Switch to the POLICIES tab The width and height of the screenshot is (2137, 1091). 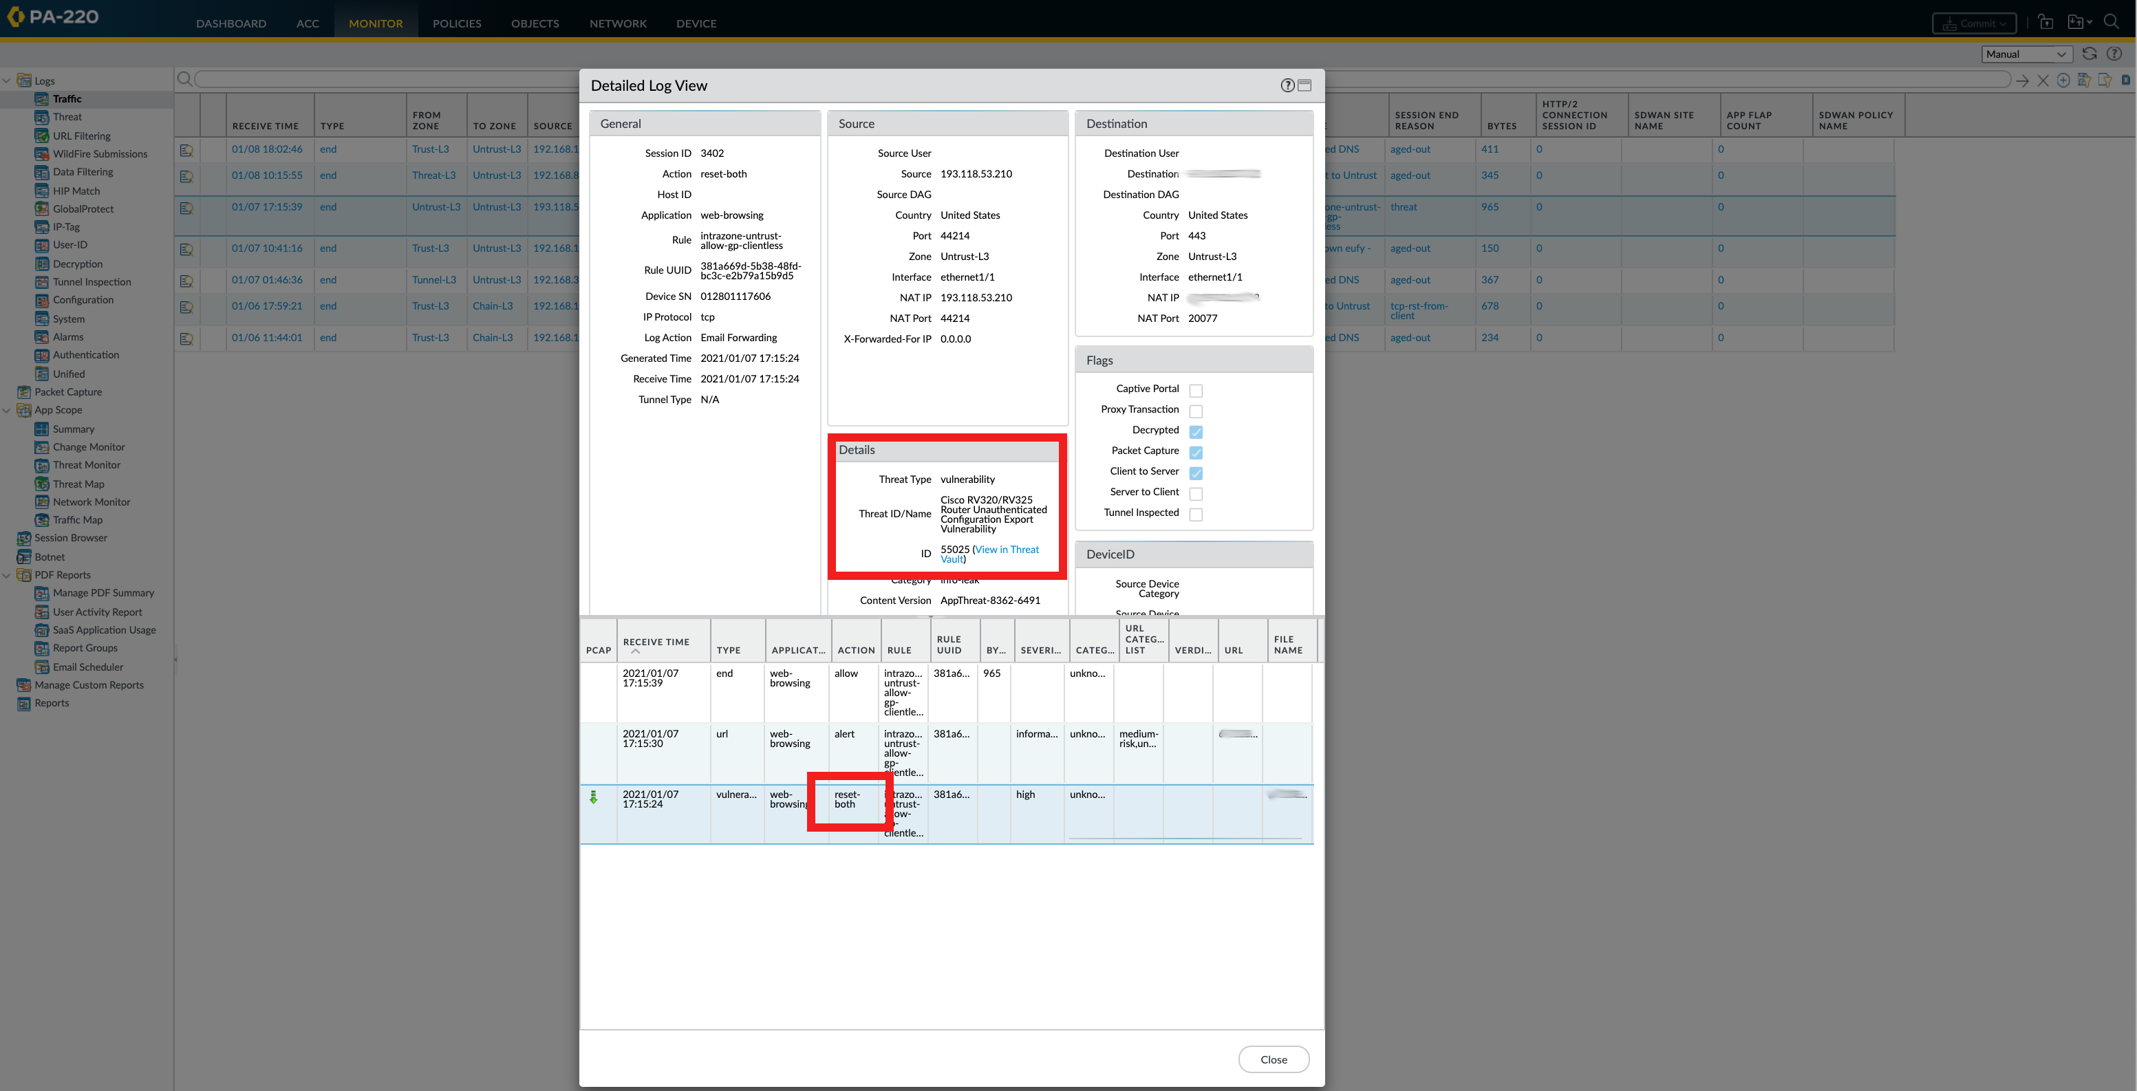pos(456,23)
